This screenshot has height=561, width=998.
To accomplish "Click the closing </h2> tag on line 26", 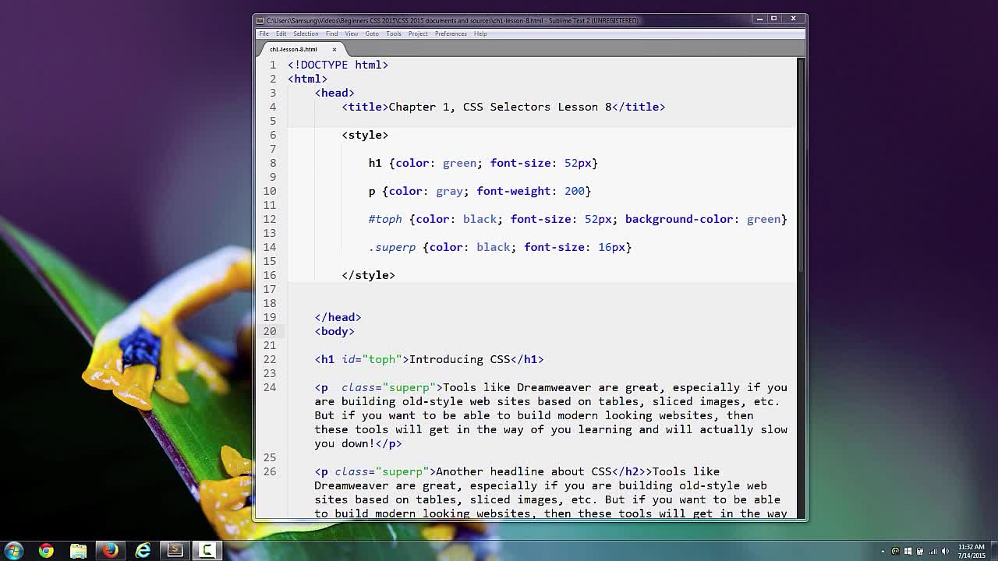I will 628,471.
